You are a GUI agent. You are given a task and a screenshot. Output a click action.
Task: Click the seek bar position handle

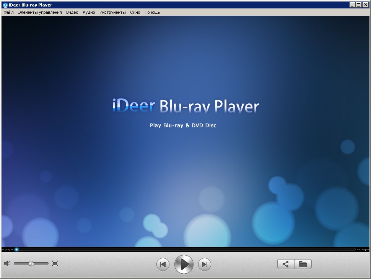[x=16, y=250]
